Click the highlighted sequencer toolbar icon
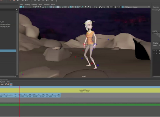This screenshot has width=160, height=117. (11, 84)
